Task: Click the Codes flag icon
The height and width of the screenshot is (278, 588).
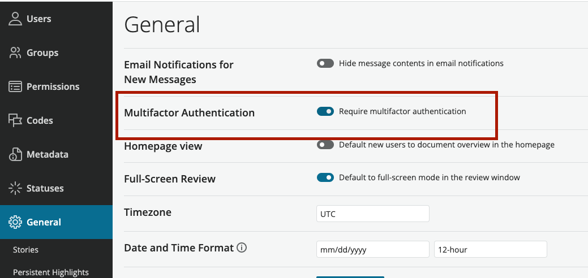Action: pos(15,120)
